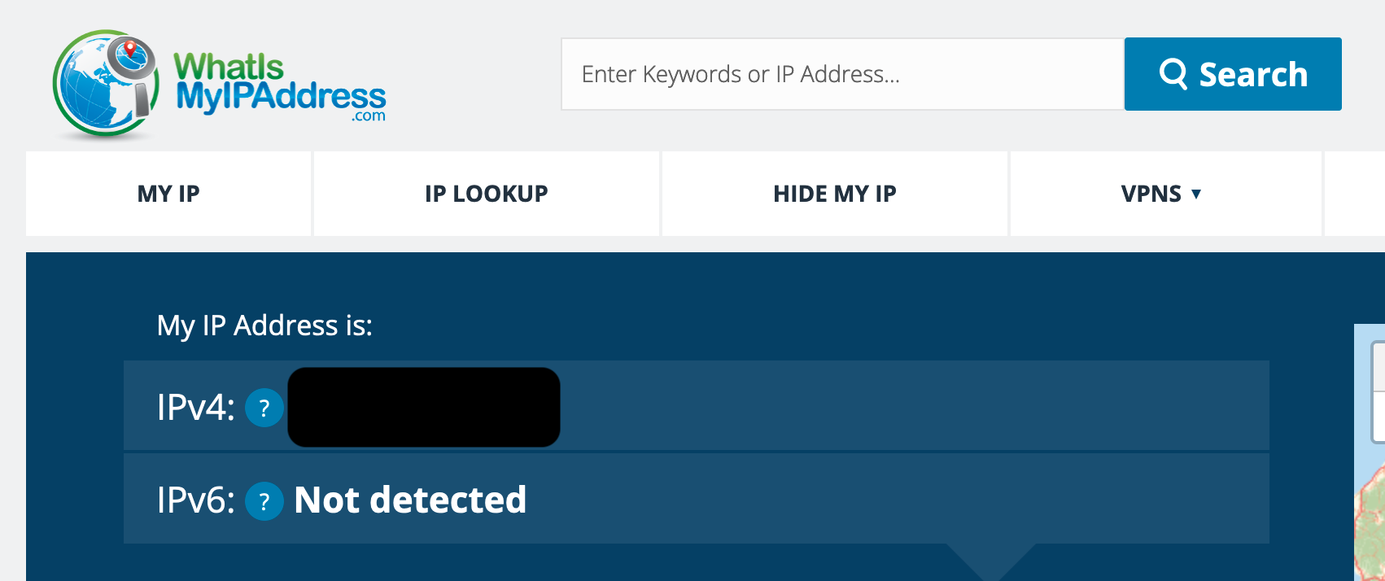Click the IPv4 label text
The image size is (1385, 581).
195,407
